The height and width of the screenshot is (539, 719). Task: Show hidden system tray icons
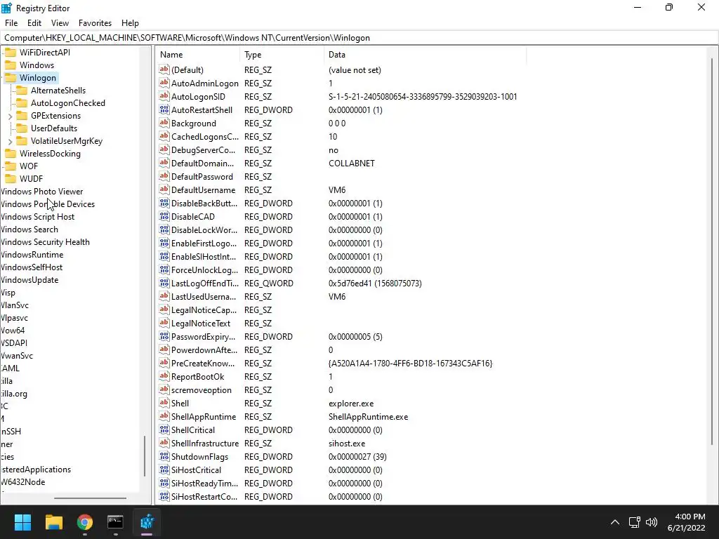tap(615, 522)
